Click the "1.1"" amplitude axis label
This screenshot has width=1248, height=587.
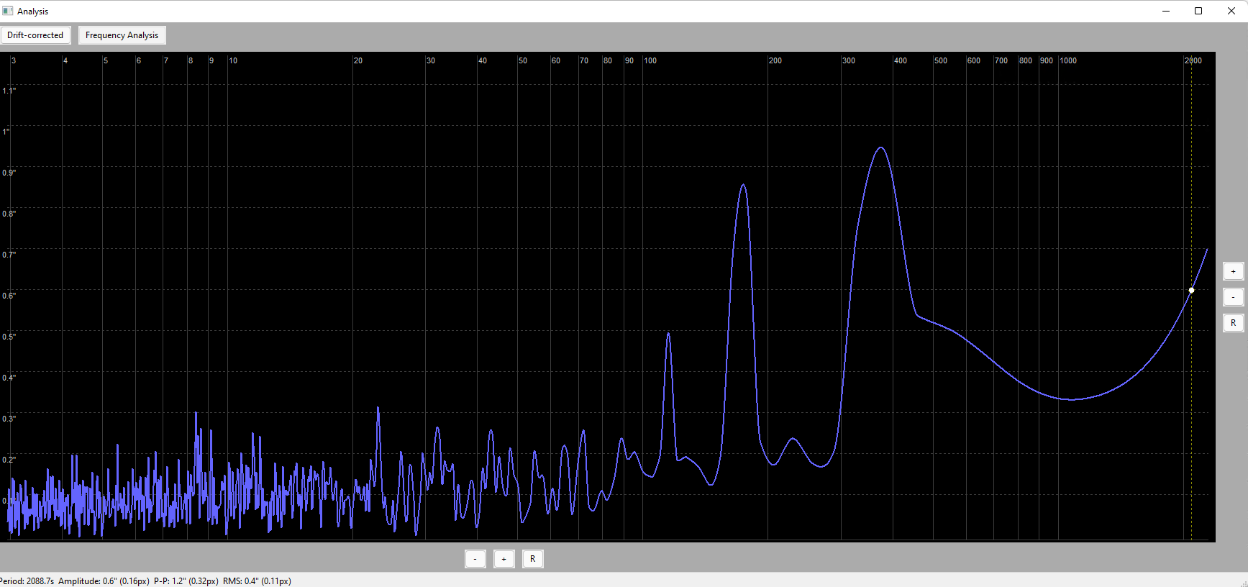click(9, 91)
